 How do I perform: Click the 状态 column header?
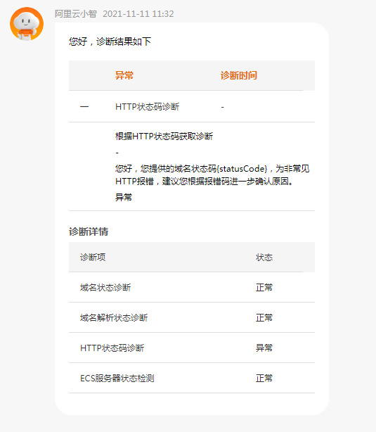(264, 257)
